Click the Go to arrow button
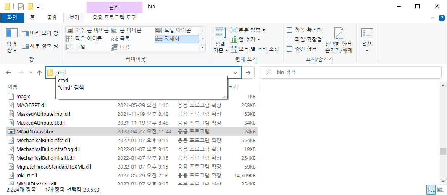Image resolution: width=447 pixels, height=195 pixels. [248, 73]
